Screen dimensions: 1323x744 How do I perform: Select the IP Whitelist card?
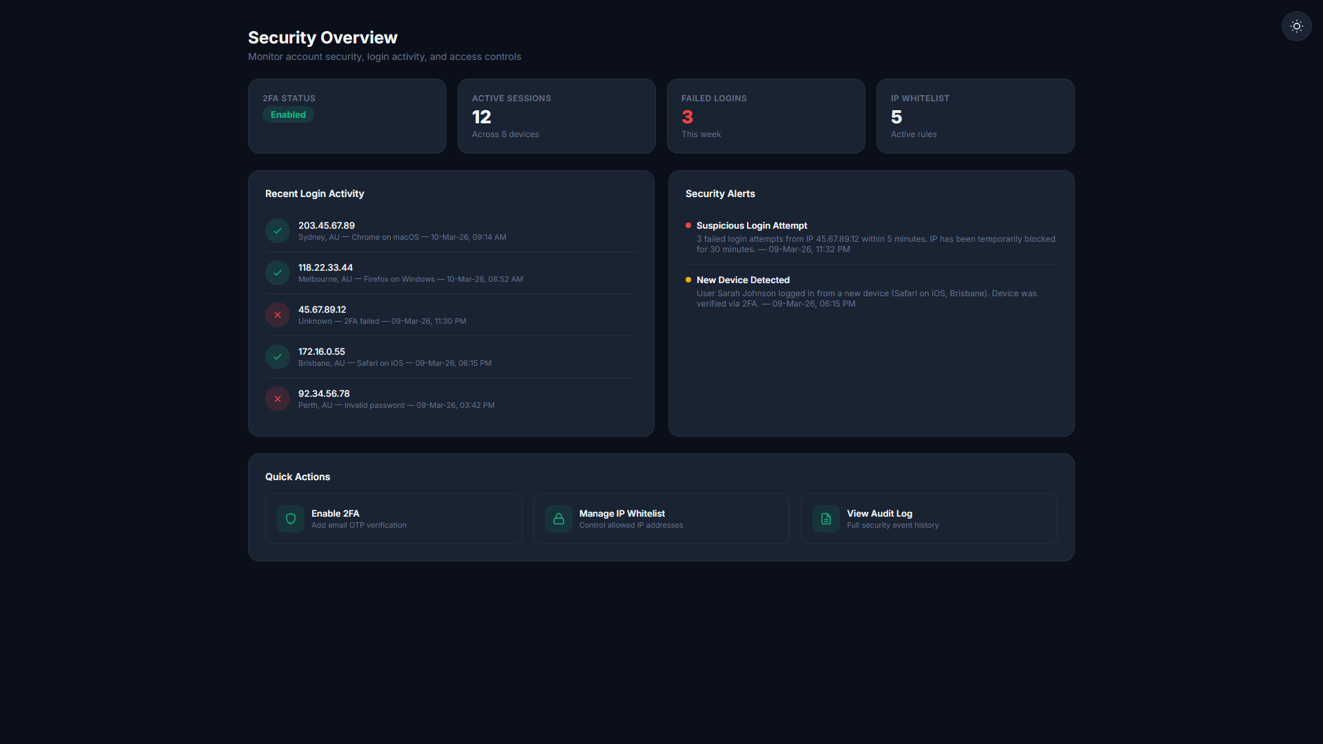coord(976,116)
